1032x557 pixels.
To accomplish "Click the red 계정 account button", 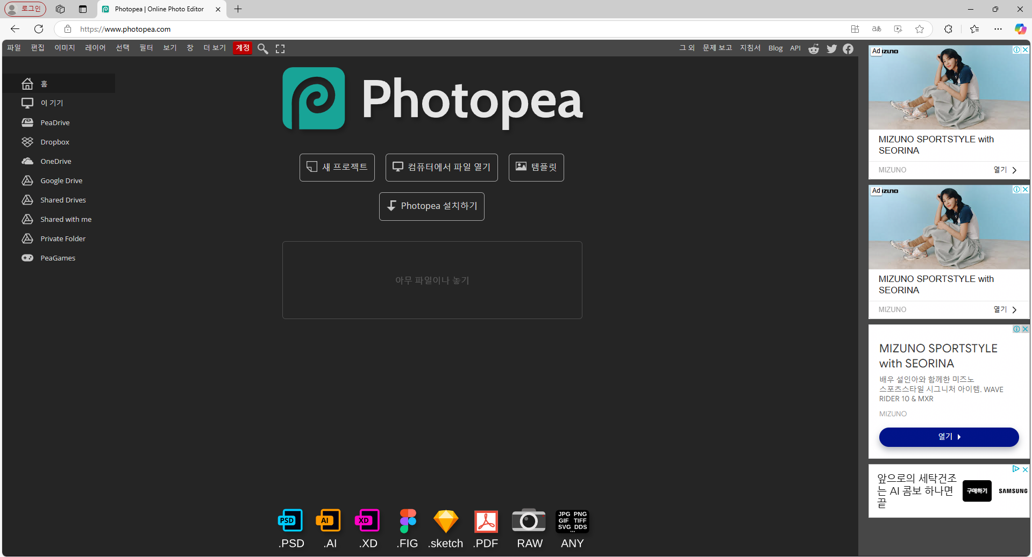I will coord(243,48).
